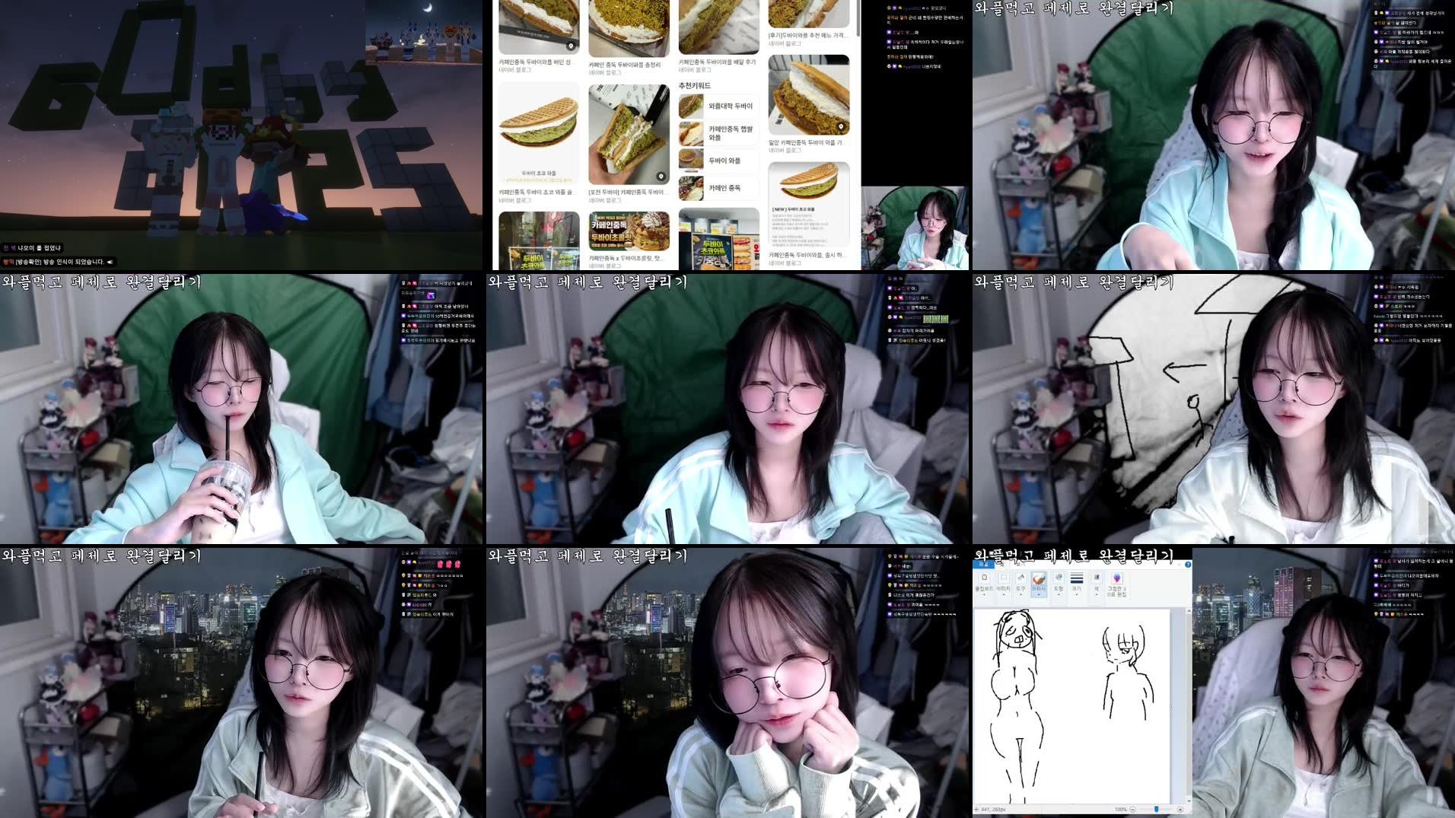Select the Brushes tool in Paint
Viewport: 1455px width, 818px height.
pos(1039,578)
